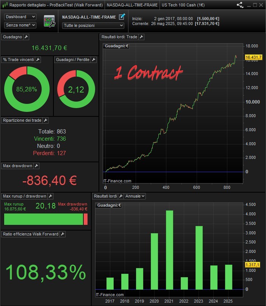
Task: Expand the Senza nome* dropdown
Action: click(20, 25)
